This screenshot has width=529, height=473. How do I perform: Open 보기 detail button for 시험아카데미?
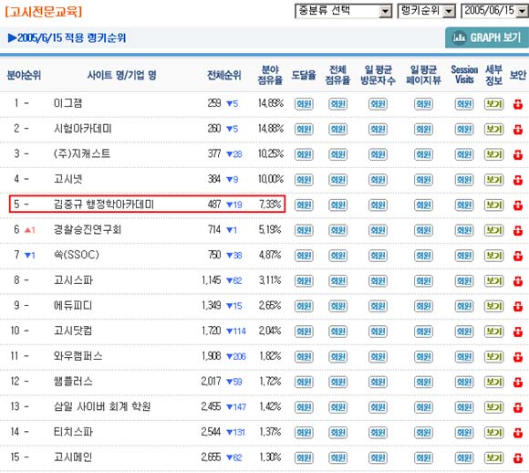point(494,130)
